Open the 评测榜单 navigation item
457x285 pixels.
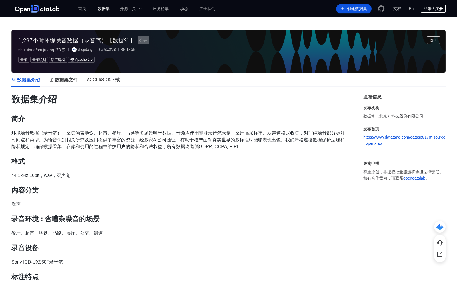point(161,9)
